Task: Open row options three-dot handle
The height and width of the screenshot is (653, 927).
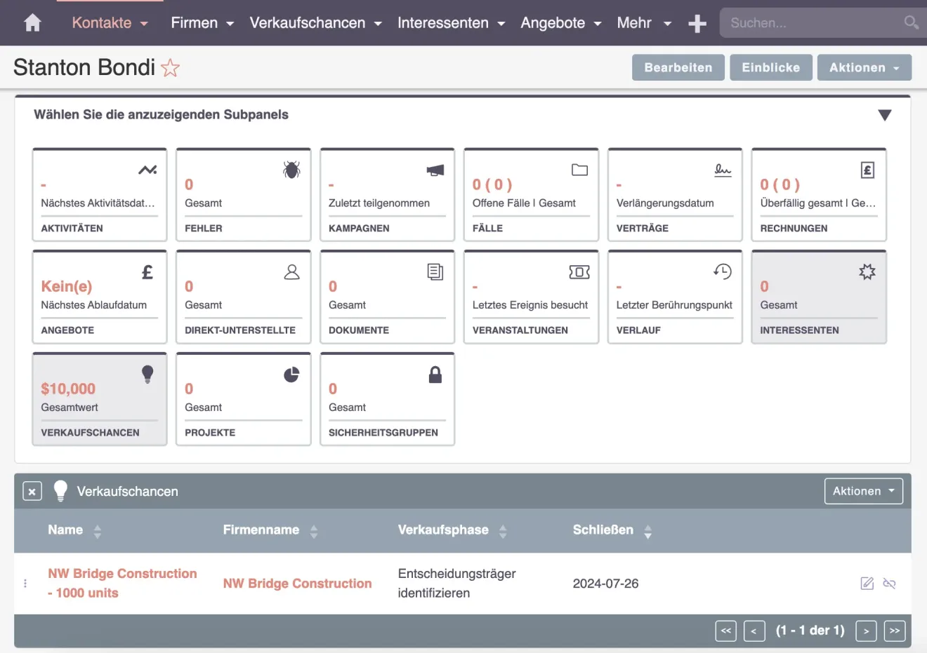Action: point(25,584)
